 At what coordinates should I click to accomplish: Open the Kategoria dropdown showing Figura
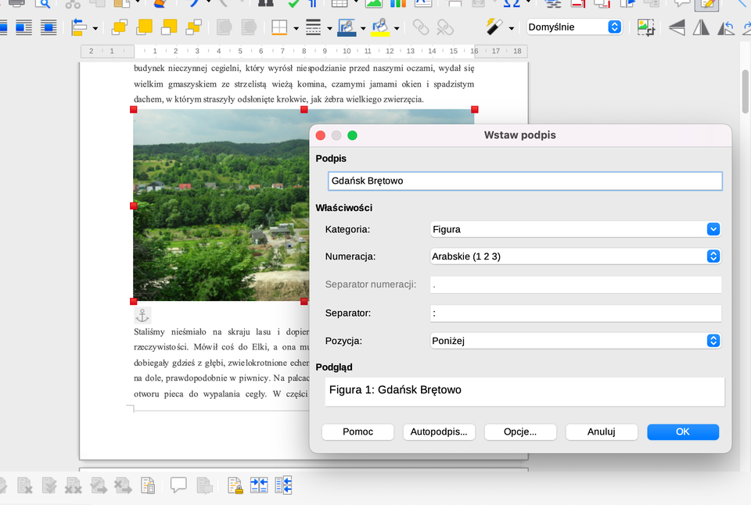pos(713,229)
